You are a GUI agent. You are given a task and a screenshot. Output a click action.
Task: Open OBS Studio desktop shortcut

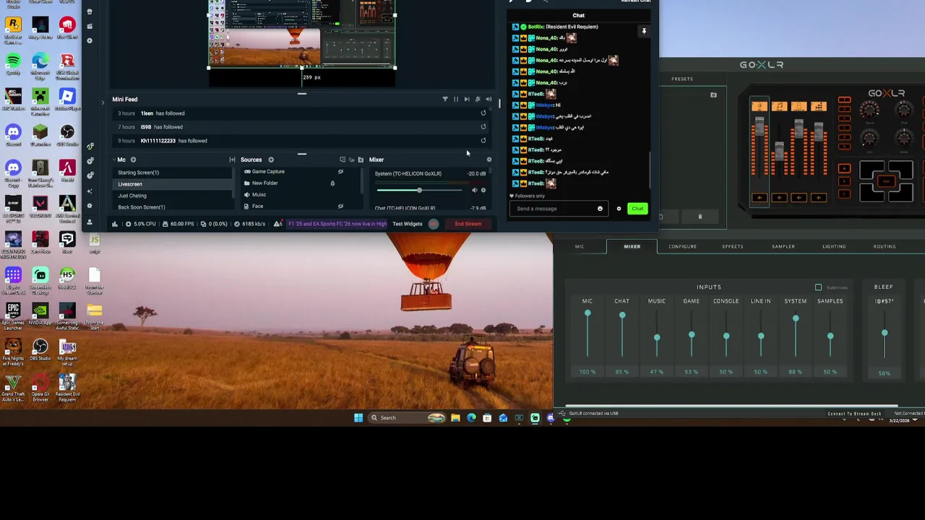pyautogui.click(x=40, y=351)
